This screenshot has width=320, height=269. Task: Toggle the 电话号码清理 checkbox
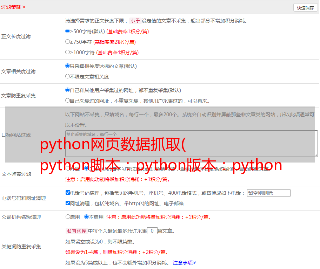(x=68, y=193)
